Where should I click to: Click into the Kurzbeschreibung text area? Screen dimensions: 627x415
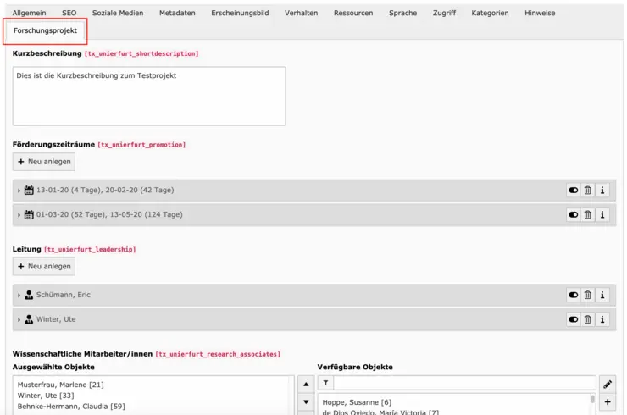[x=149, y=96]
